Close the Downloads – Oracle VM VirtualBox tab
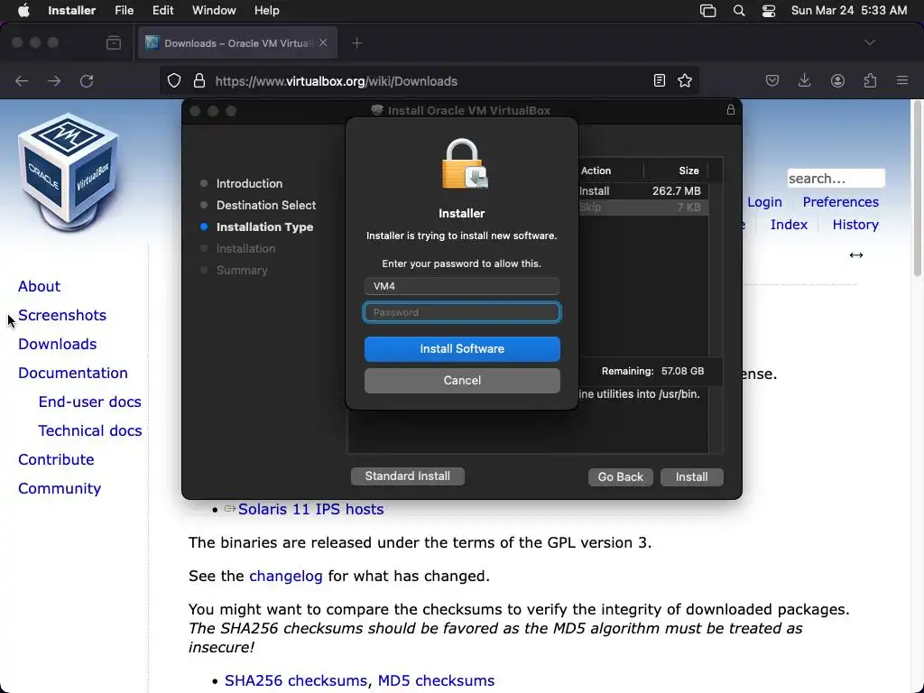Viewport: 924px width, 693px height. 323,43
